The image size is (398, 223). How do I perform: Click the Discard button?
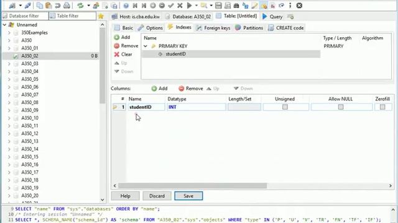157,196
